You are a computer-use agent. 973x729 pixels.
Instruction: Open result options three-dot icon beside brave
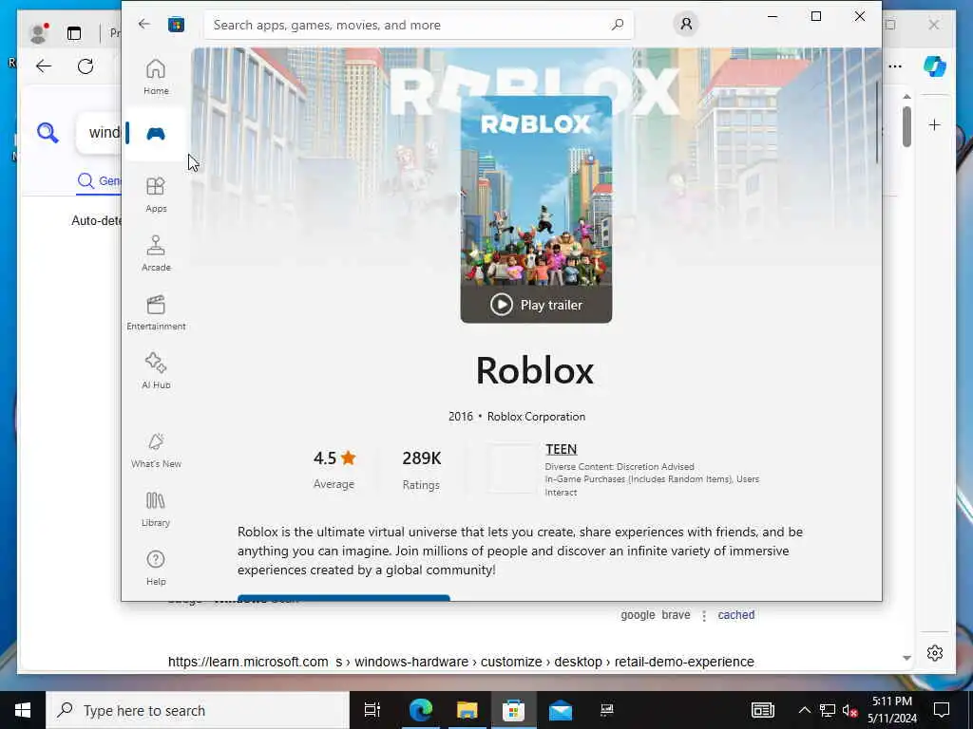[x=704, y=615]
